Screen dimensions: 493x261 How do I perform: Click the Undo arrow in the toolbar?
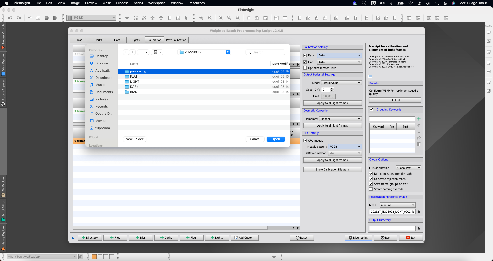pos(10,18)
